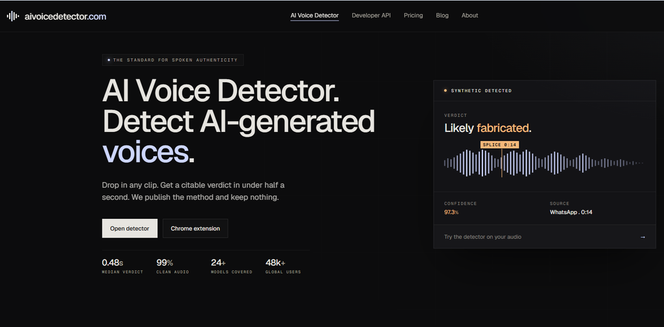Click the SPLICE 0:14 marker on the waveform
The width and height of the screenshot is (664, 327).
(500, 144)
